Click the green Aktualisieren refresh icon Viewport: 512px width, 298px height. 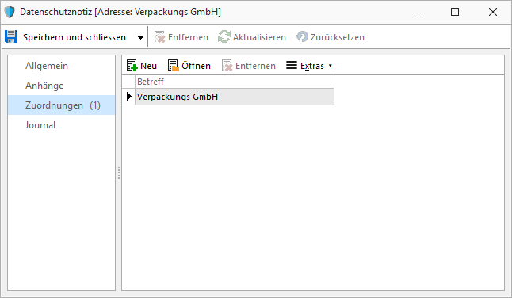(224, 36)
